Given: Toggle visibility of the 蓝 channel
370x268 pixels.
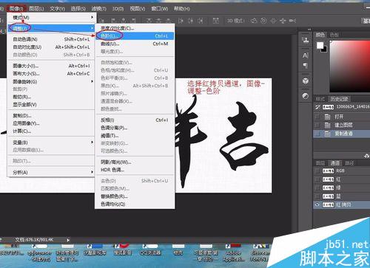Looking at the screenshot, I should tap(317, 196).
